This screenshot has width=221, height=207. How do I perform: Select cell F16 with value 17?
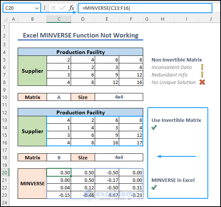coord(131,142)
